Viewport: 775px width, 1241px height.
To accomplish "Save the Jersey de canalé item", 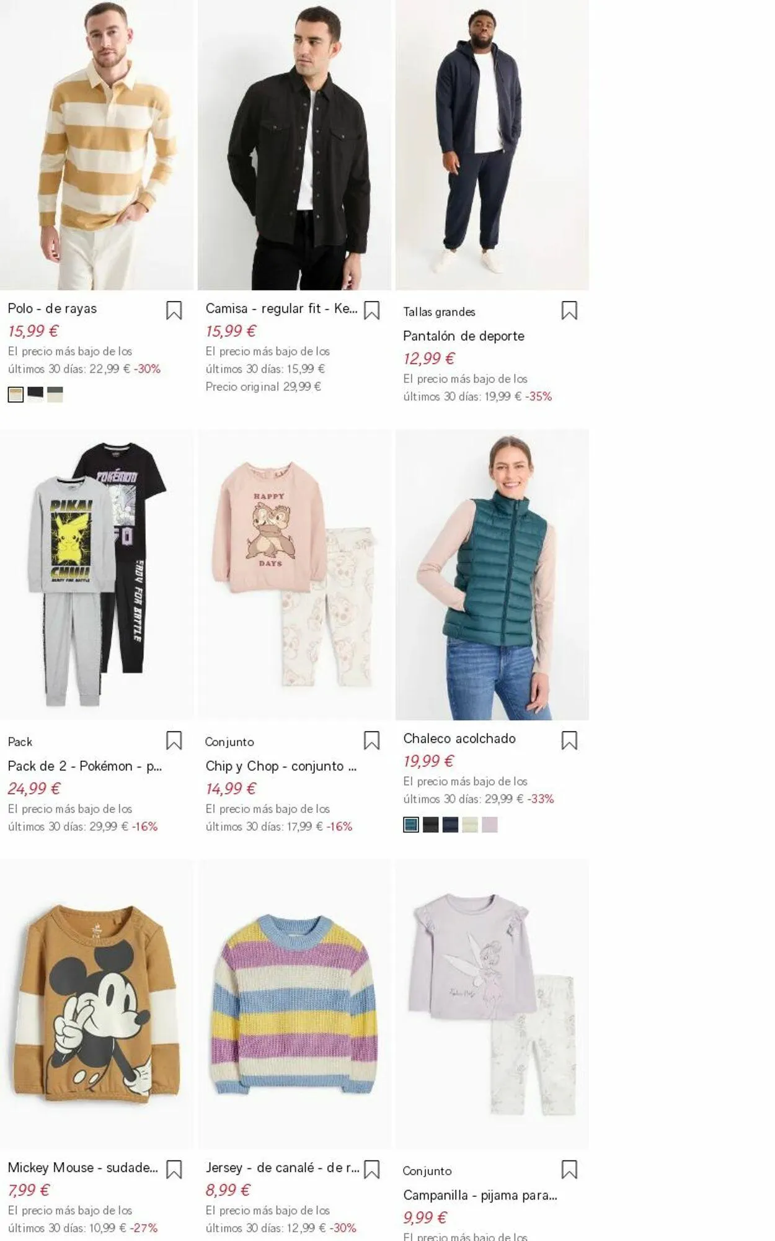I will click(x=371, y=1170).
